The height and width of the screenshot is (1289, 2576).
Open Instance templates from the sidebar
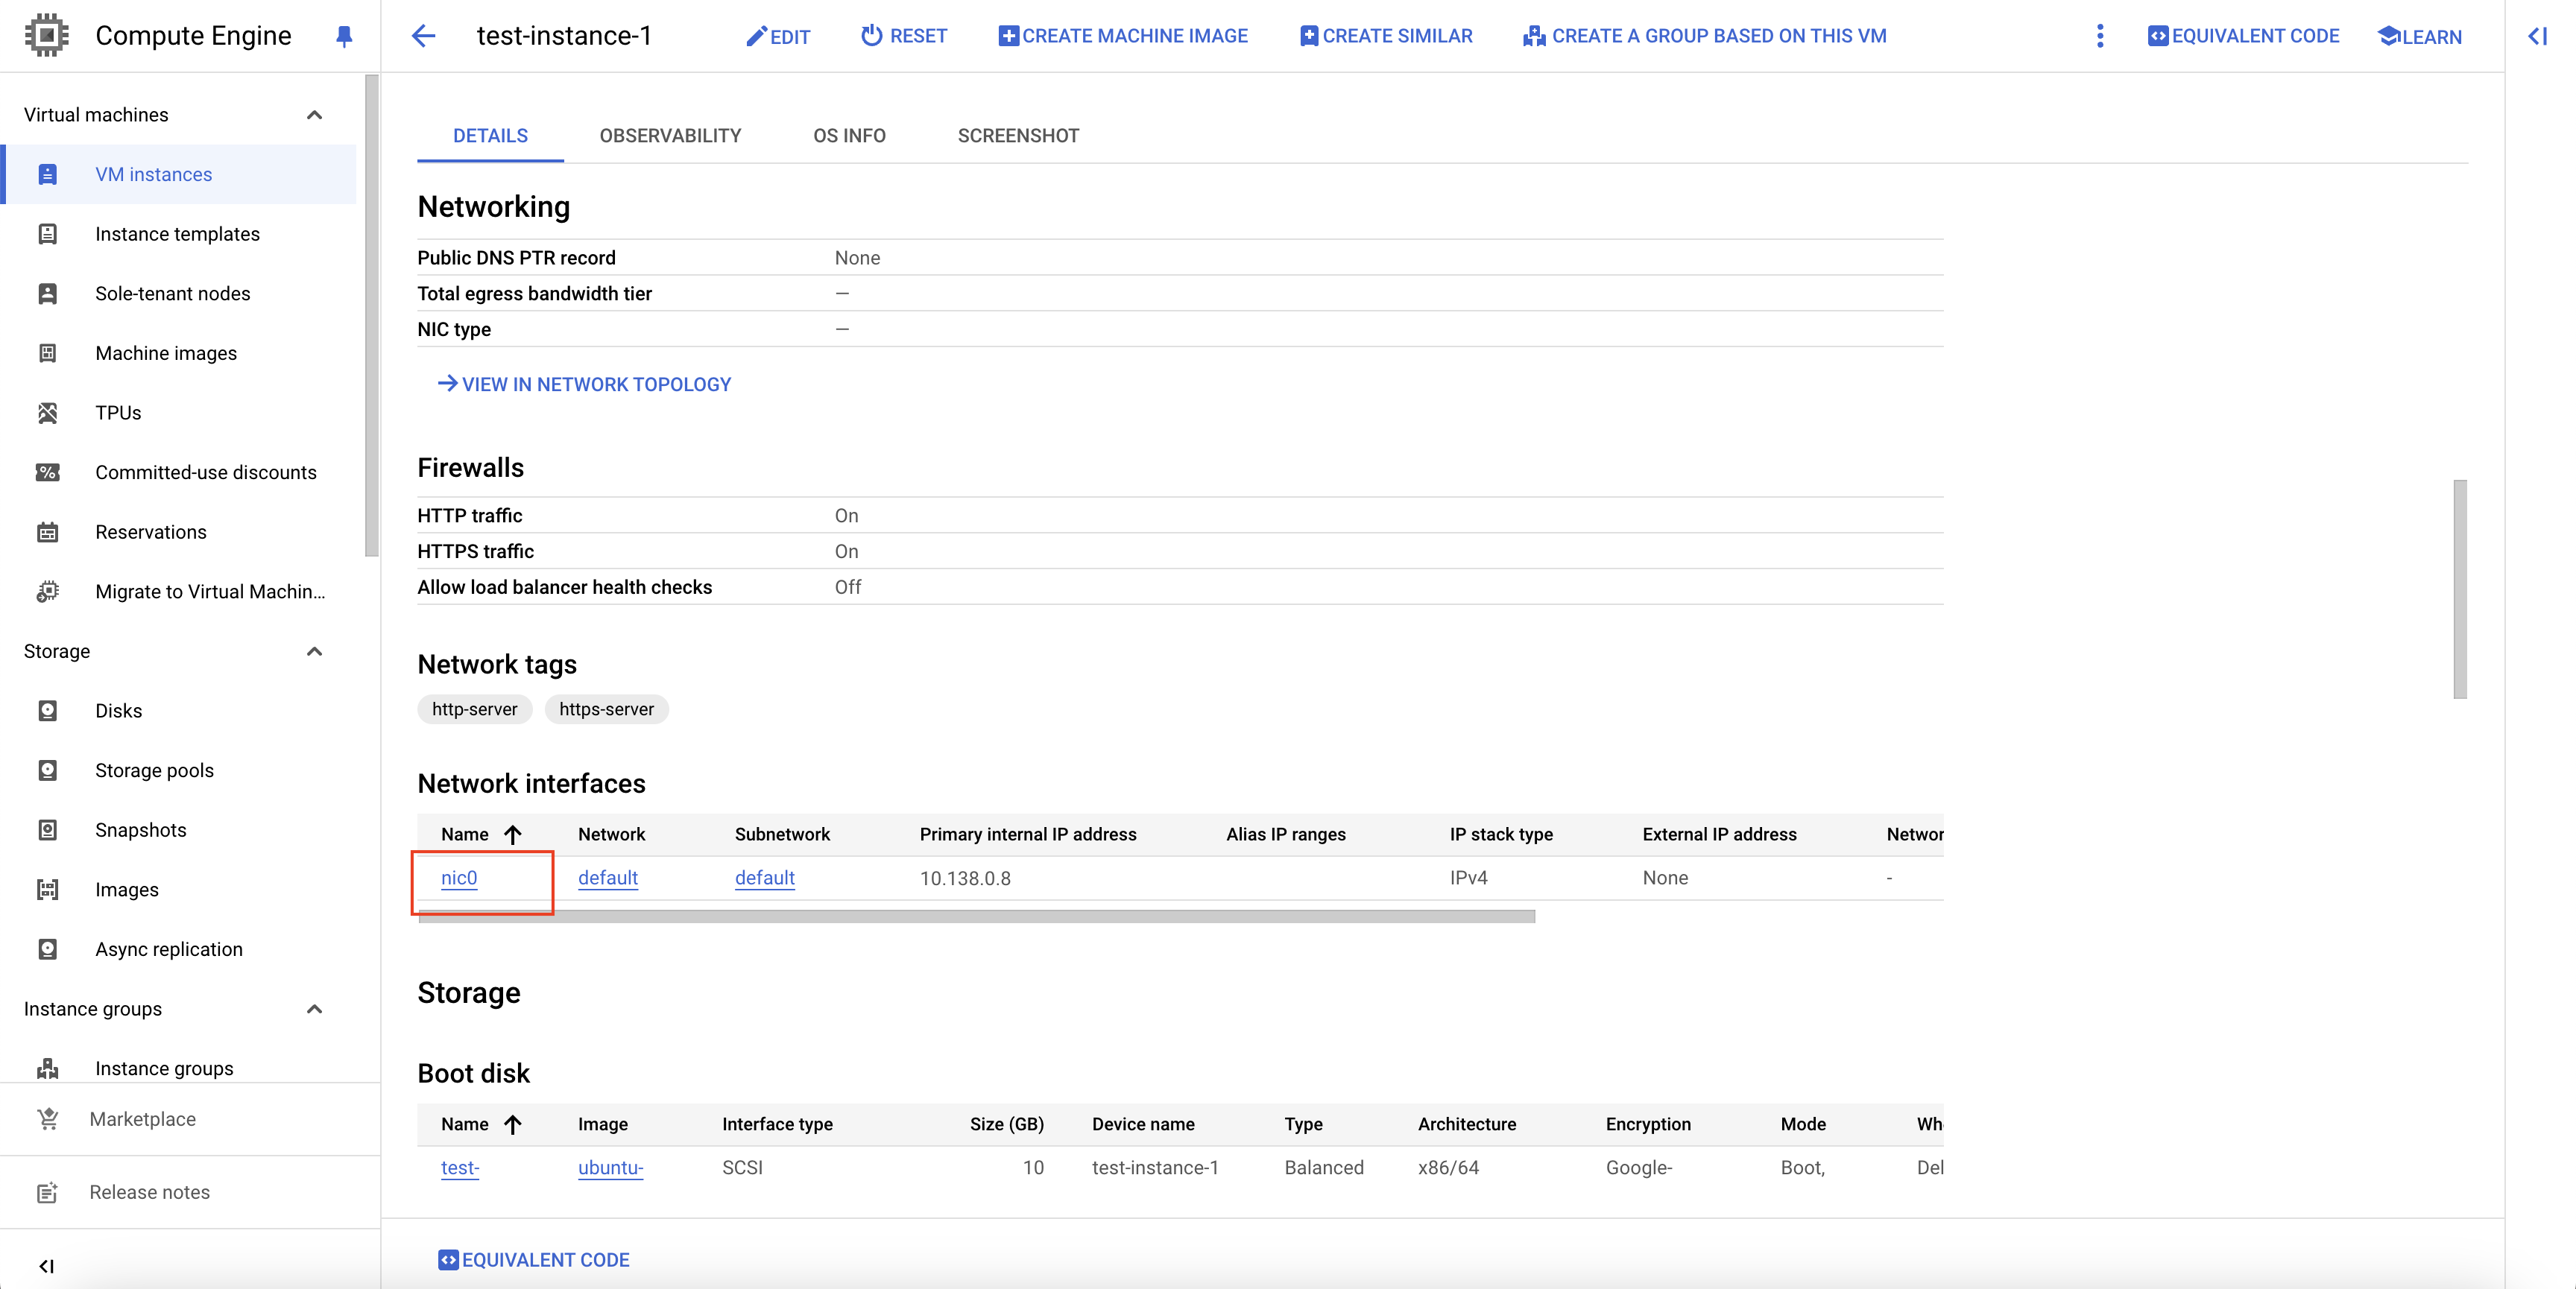point(180,234)
